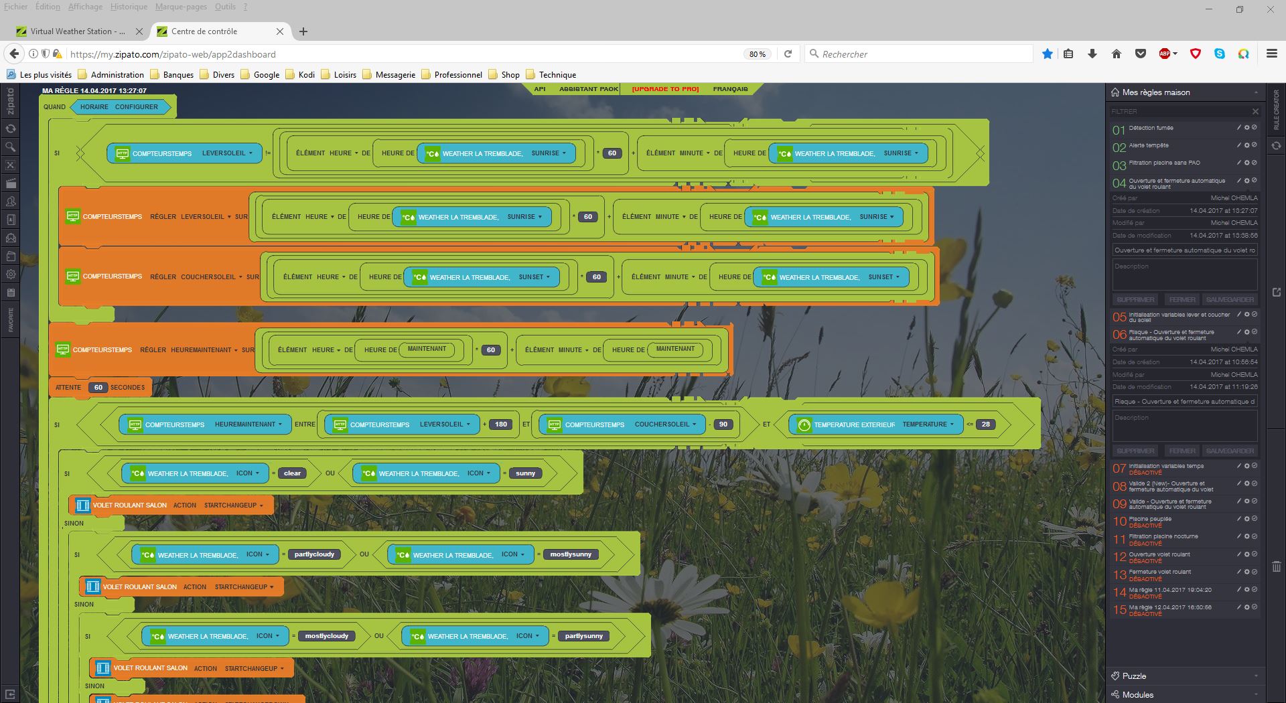Open the wallet icon in left sidebar
The width and height of the screenshot is (1286, 703).
[10, 256]
